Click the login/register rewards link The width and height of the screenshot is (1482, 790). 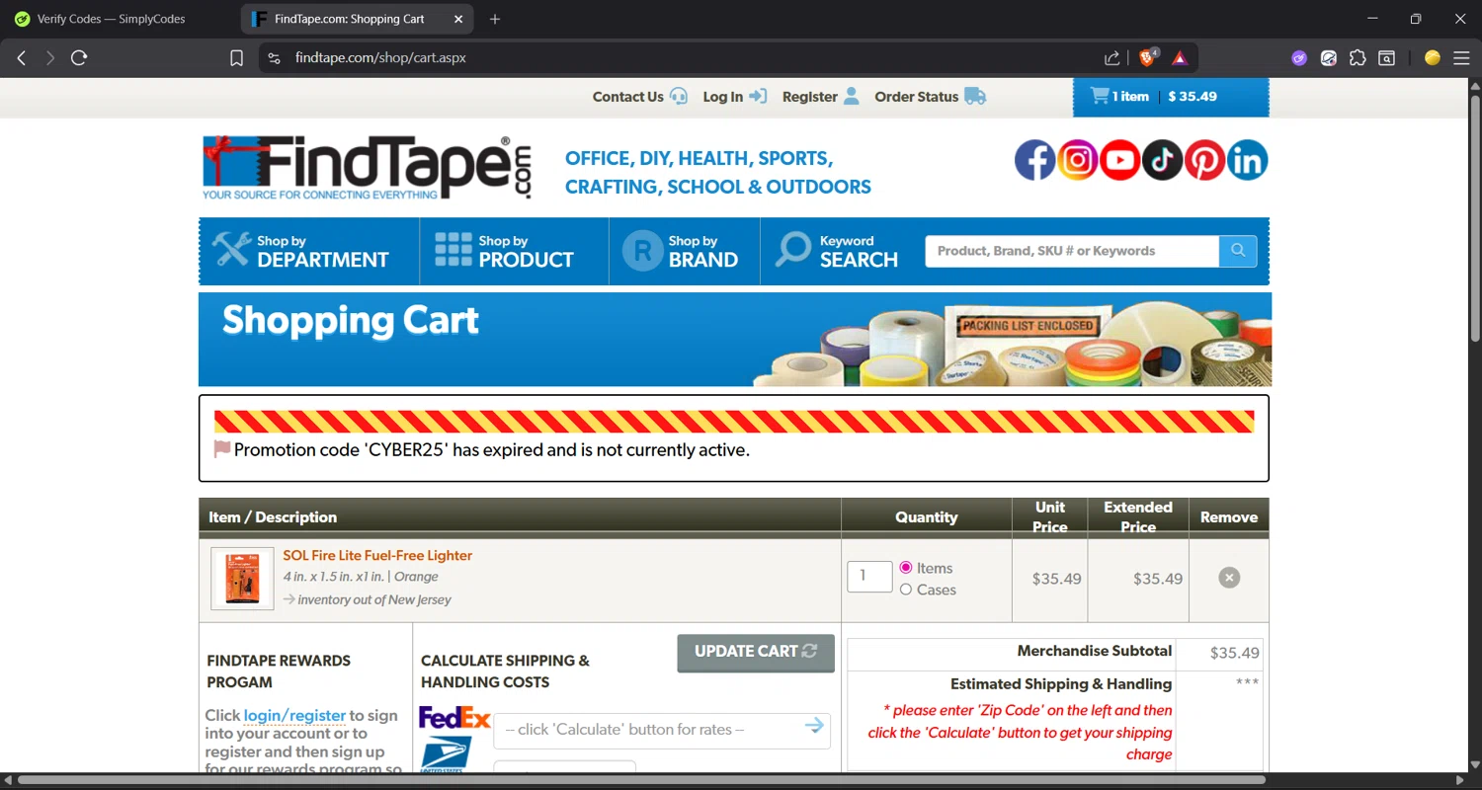point(294,715)
